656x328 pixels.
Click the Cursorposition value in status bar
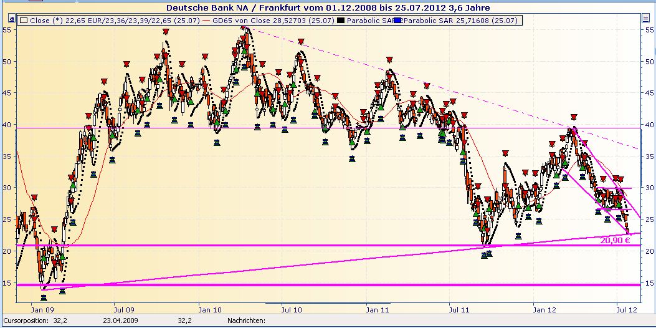click(59, 321)
